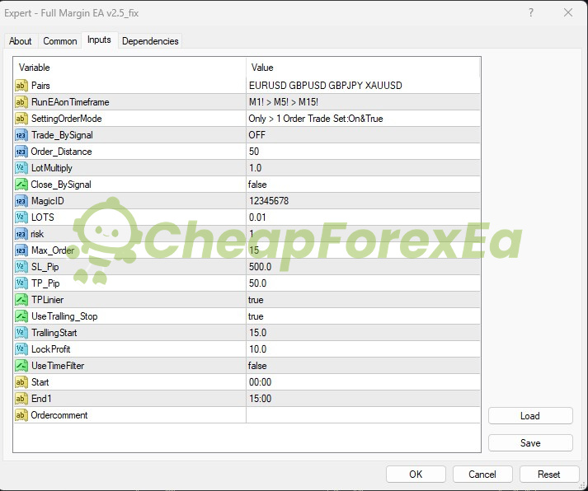The height and width of the screenshot is (491, 588).
Task: Open the About tab
Action: (x=21, y=41)
